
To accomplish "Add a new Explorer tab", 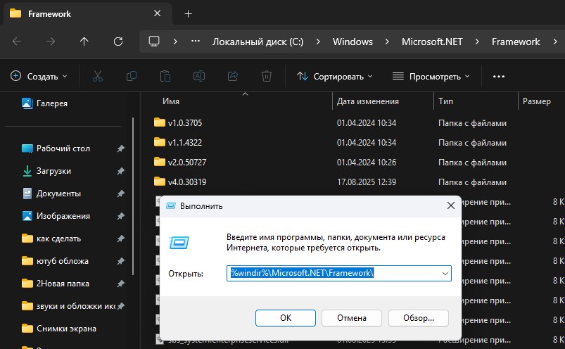I will (188, 13).
